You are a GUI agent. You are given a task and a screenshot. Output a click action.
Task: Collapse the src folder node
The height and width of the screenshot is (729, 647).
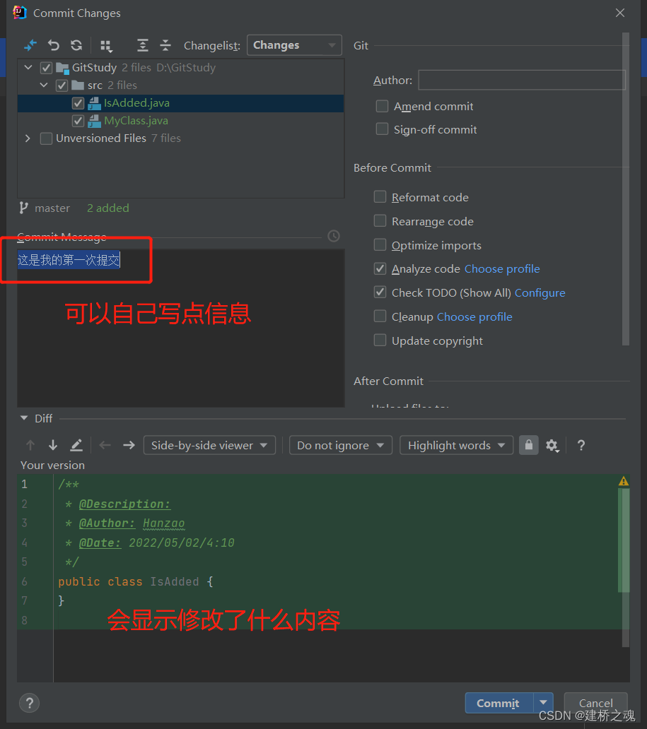[45, 85]
